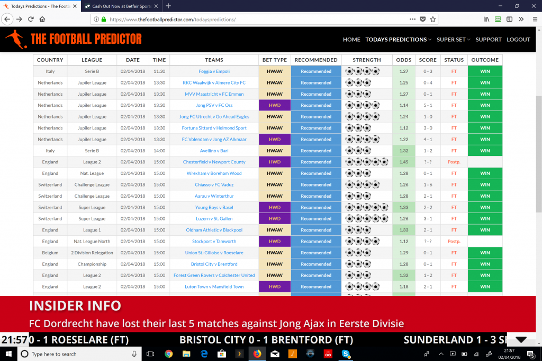The image size is (542, 361).
Task: Click the site information padlock icon
Action: point(103,18)
